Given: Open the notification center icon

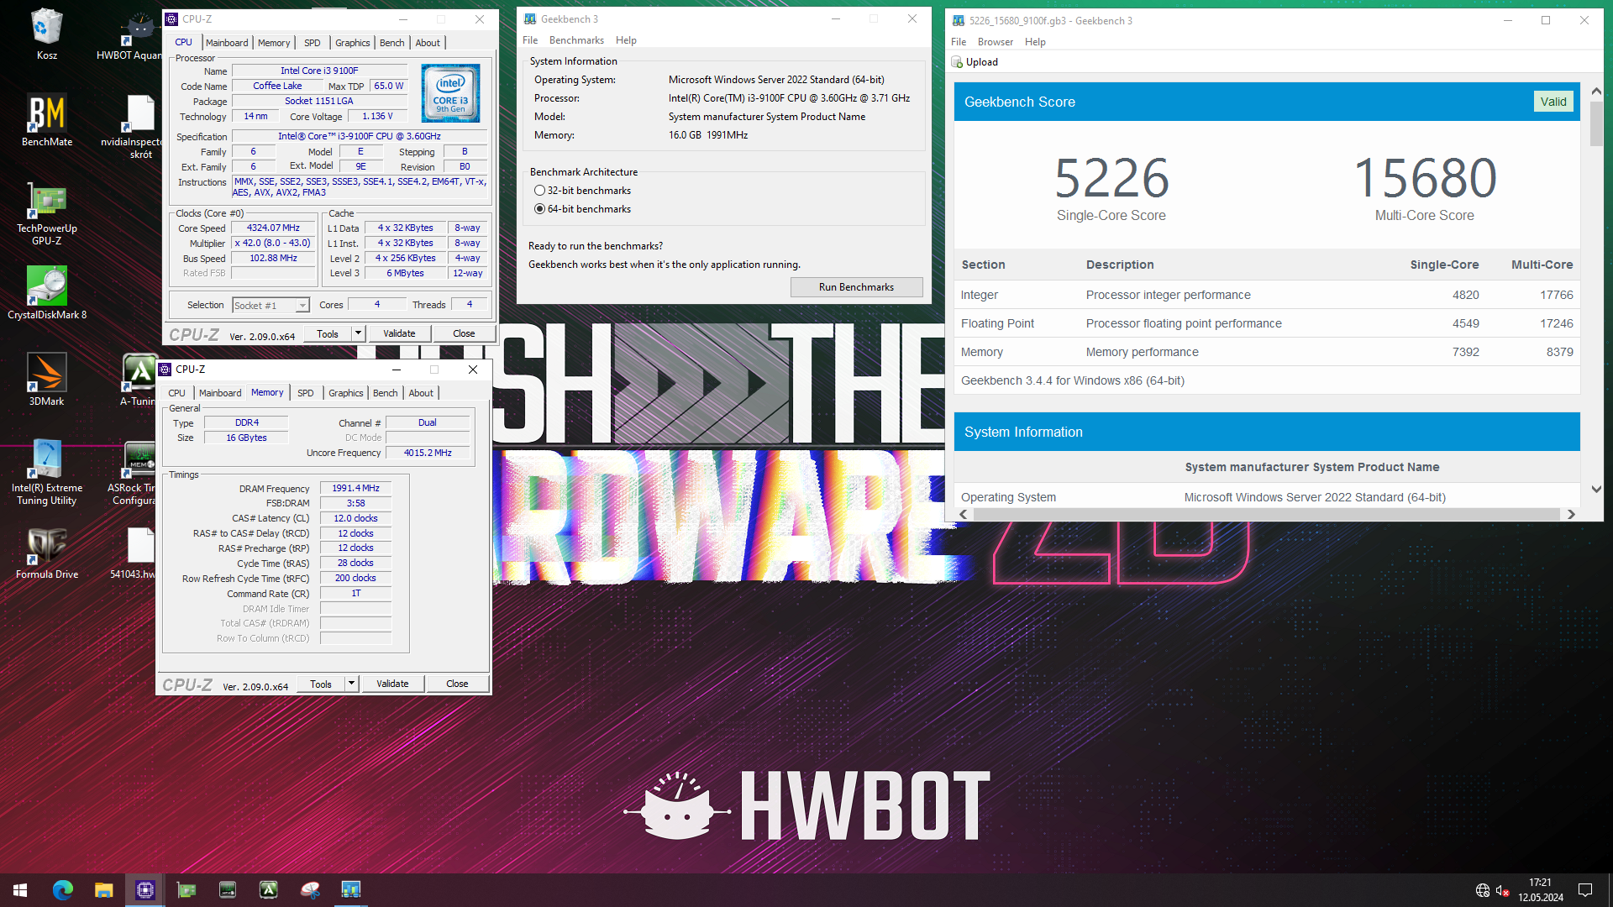Looking at the screenshot, I should [x=1585, y=890].
